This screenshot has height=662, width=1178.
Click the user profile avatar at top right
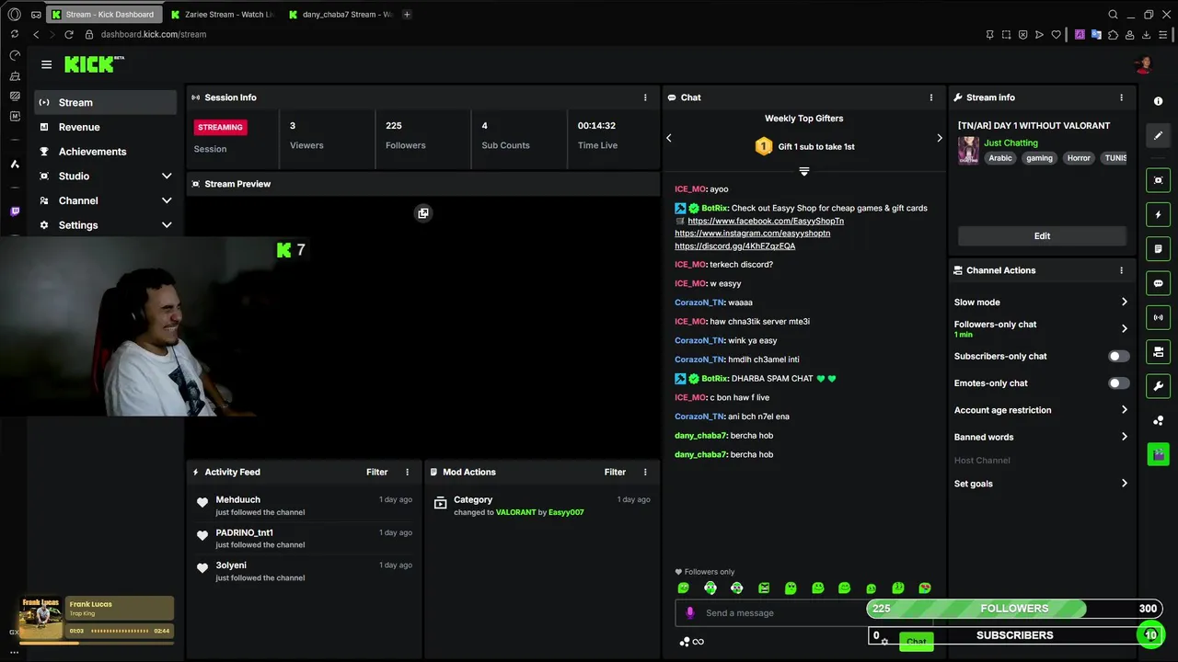pyautogui.click(x=1144, y=64)
